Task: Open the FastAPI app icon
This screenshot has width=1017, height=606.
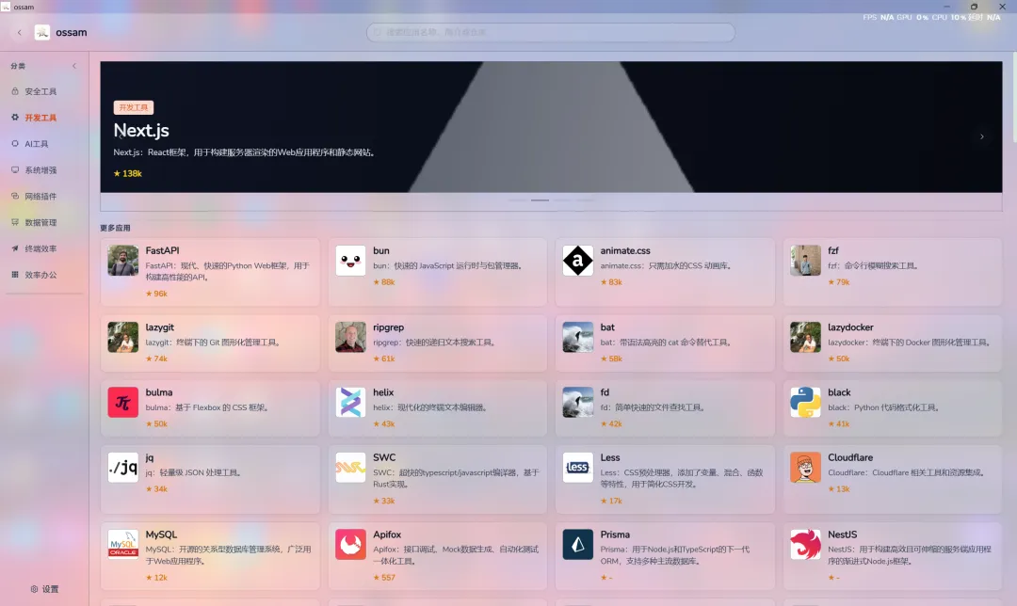Action: coord(122,261)
